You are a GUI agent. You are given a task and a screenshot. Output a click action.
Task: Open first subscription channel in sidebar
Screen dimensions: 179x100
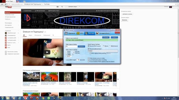[12, 33]
